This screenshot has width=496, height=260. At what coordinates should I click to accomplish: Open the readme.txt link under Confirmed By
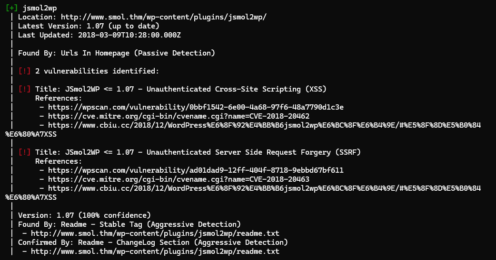tap(155, 251)
